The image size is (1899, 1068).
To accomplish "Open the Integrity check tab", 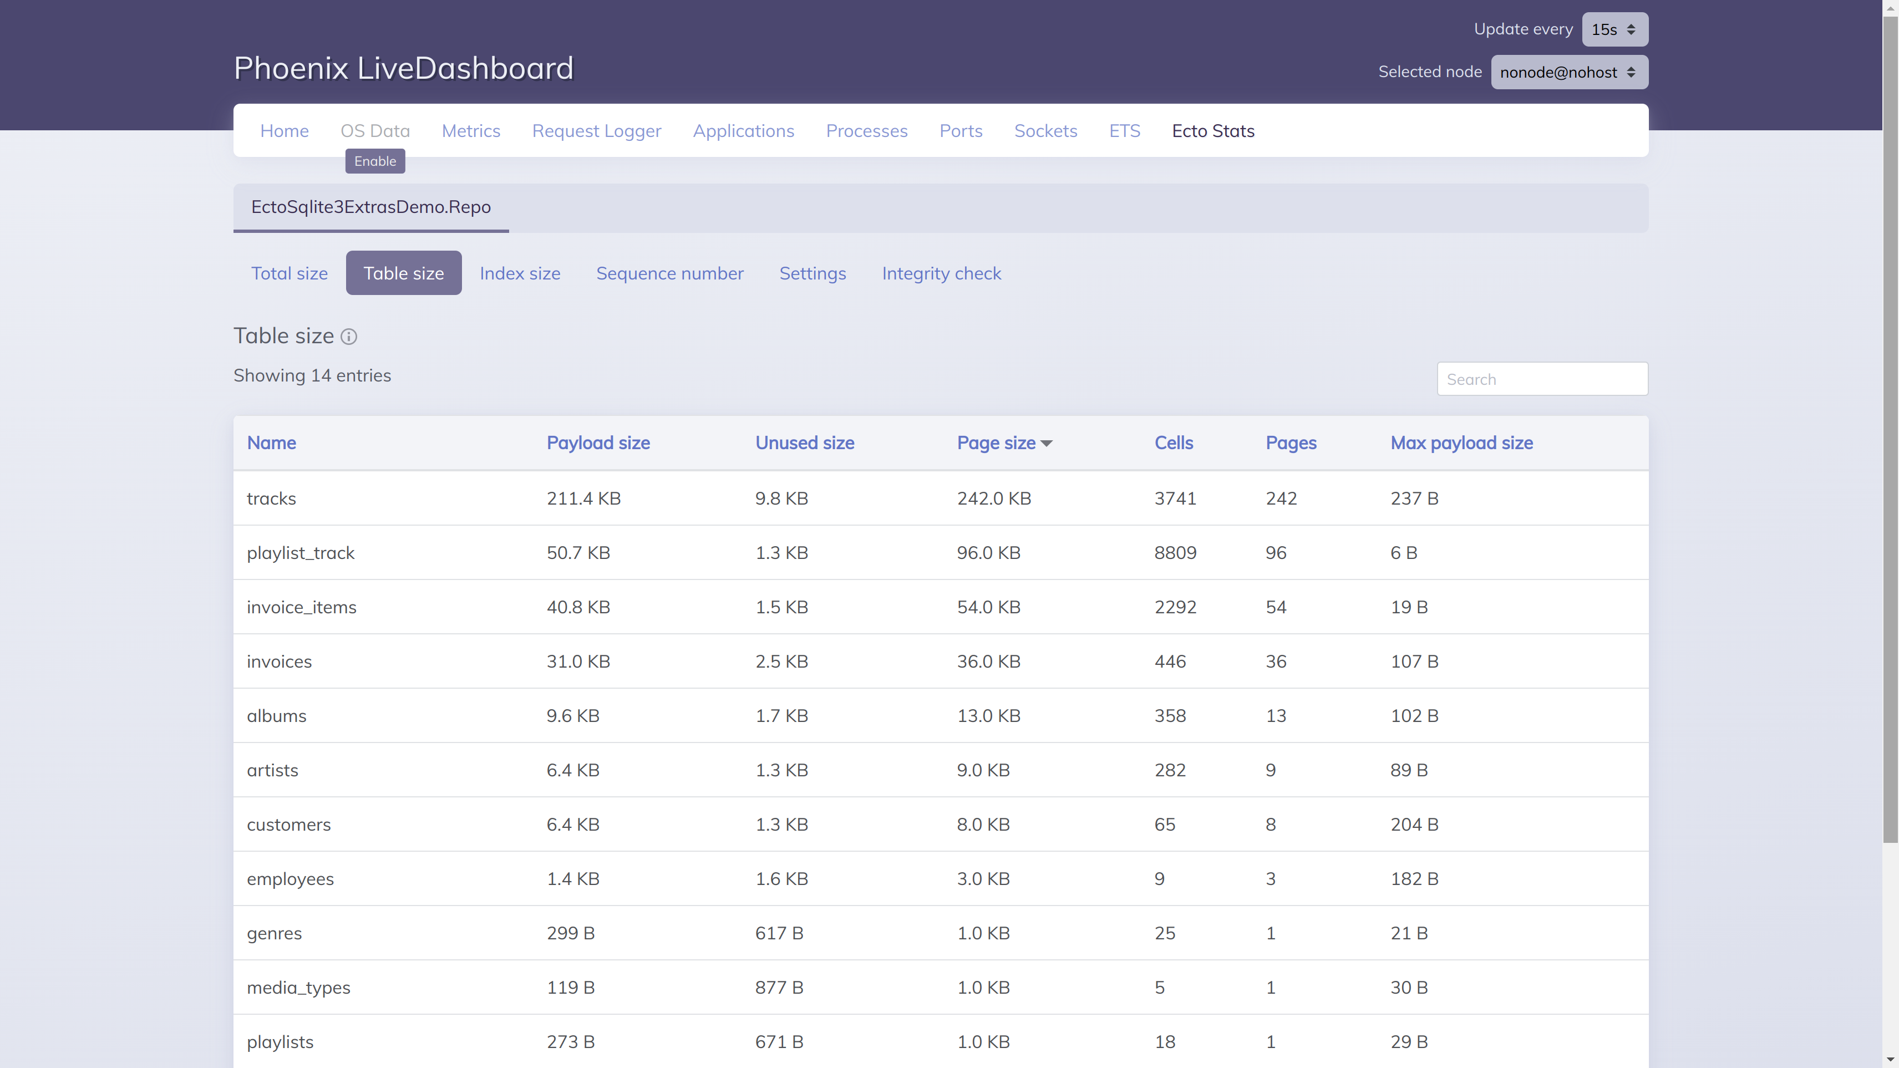I will pyautogui.click(x=941, y=273).
